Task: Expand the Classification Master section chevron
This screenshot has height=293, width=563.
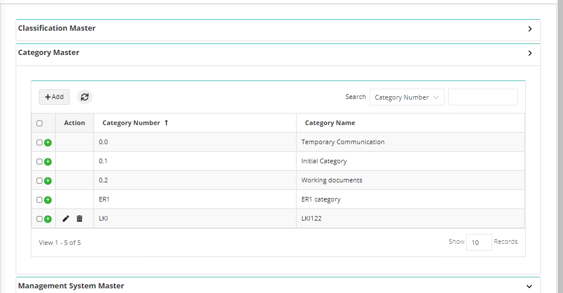Action: click(530, 29)
